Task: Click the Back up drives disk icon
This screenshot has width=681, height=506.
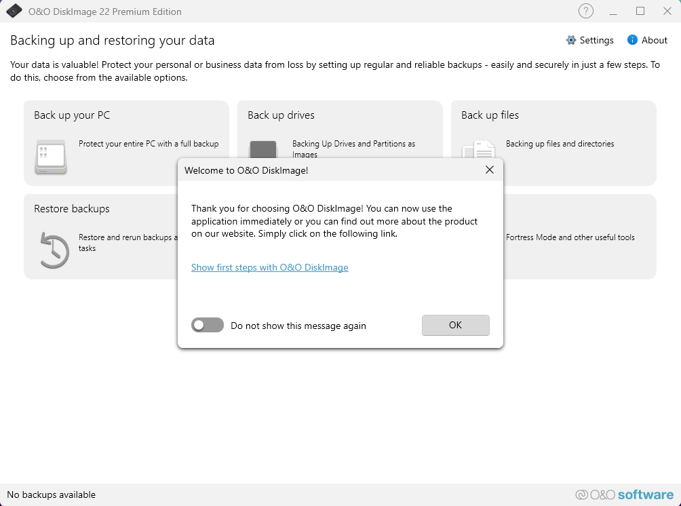Action: (x=263, y=150)
